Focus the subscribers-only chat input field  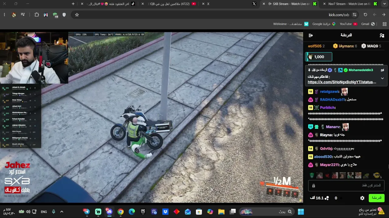click(346, 186)
